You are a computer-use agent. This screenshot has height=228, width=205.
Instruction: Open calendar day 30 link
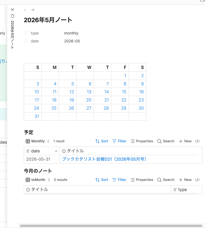point(141,108)
